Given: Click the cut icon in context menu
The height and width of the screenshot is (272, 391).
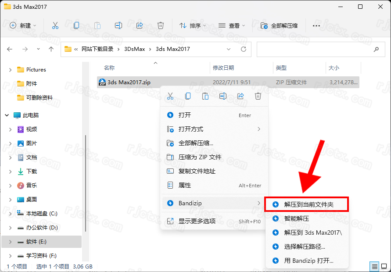Looking at the screenshot, I should pyautogui.click(x=170, y=96).
